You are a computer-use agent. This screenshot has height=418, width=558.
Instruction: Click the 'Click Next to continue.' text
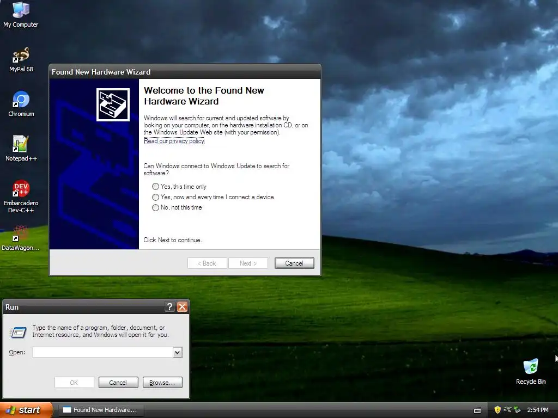[173, 240]
